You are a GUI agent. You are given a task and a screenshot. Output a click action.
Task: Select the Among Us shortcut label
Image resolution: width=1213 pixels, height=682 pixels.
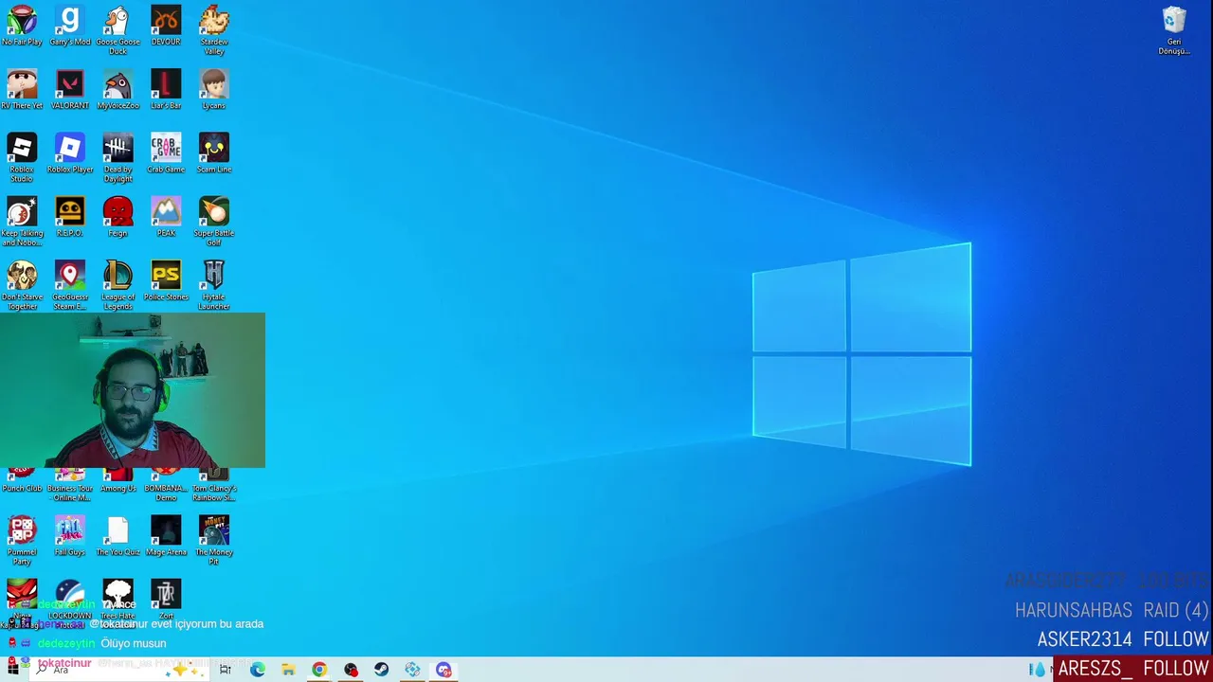pos(118,488)
